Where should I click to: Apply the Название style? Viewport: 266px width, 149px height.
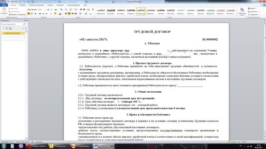coord(131,12)
